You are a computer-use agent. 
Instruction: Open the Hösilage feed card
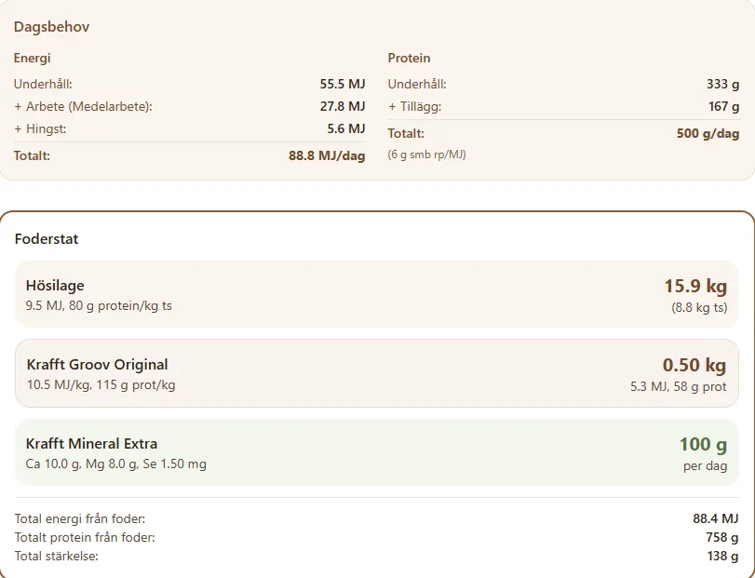279,294
